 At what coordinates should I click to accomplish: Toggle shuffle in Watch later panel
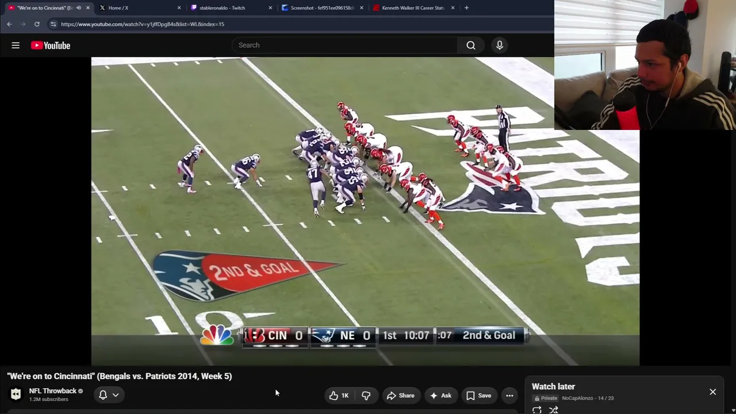tap(554, 410)
